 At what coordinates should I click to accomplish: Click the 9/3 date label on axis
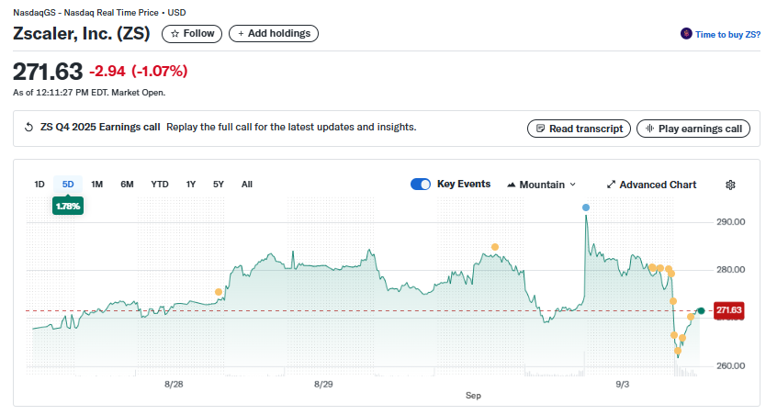pos(623,384)
